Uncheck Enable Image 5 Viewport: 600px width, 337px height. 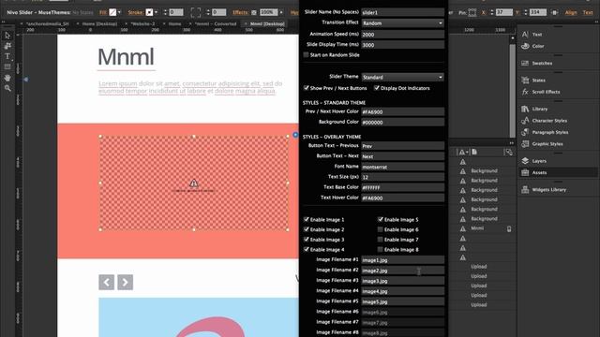(381, 219)
